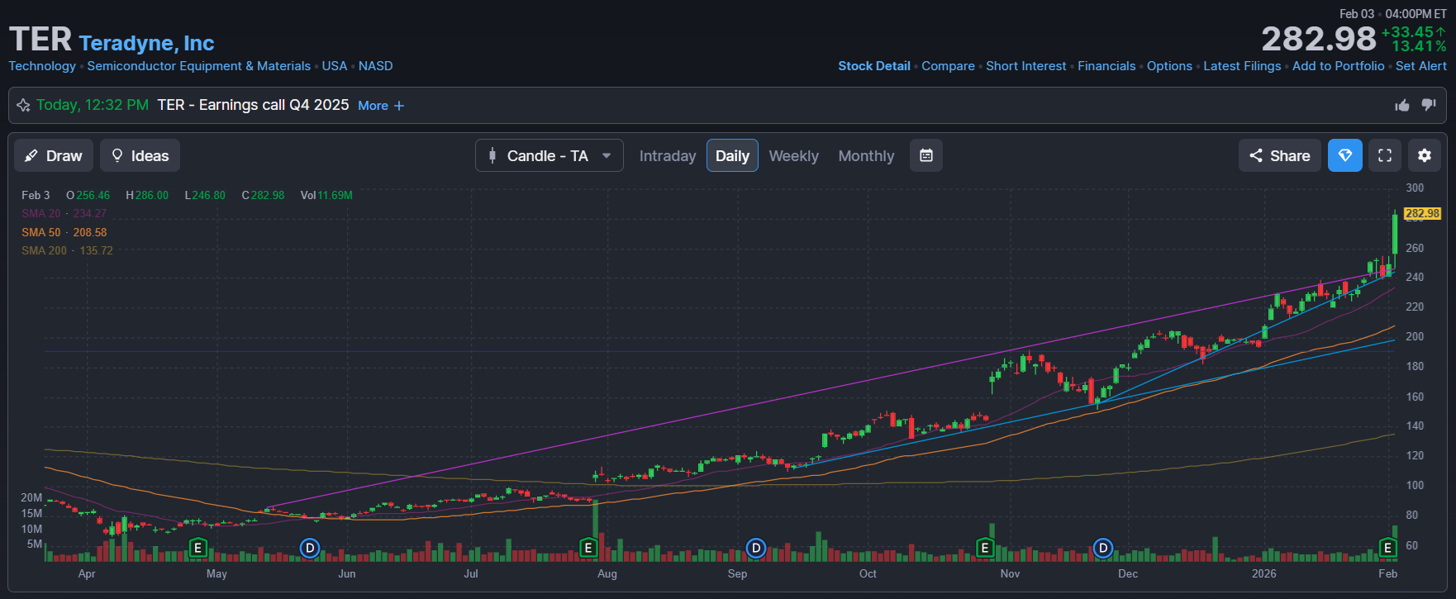Switch to Weekly timeframe

click(793, 155)
